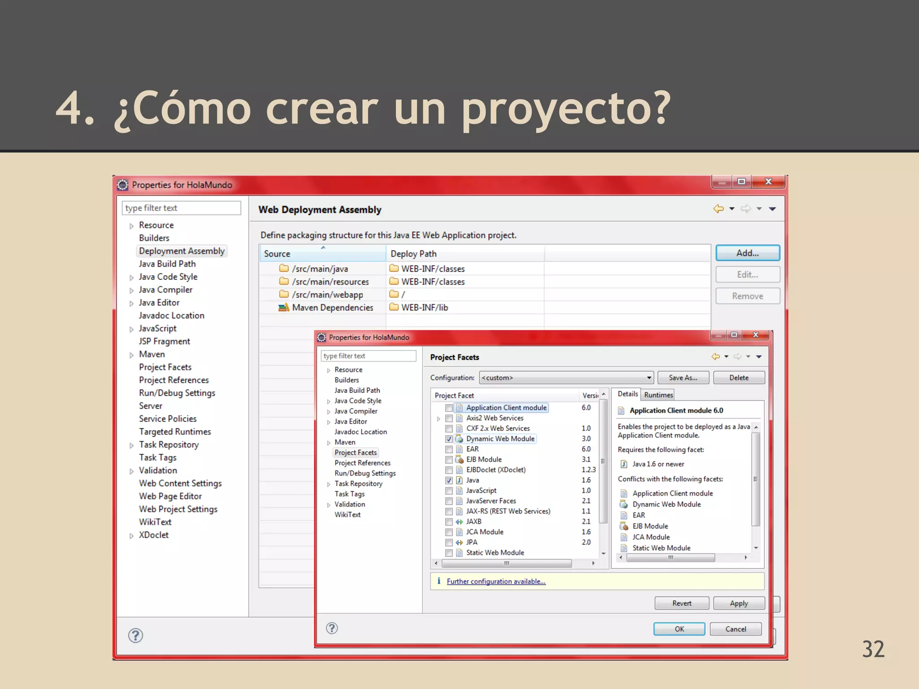
Task: Click Maven Dependencies library icon
Action: [284, 307]
